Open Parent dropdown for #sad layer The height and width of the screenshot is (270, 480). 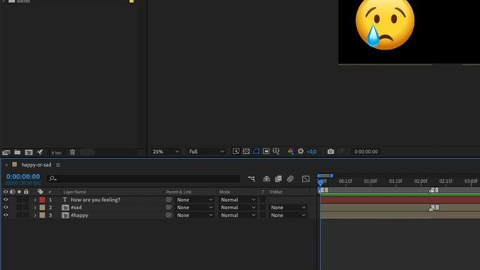click(195, 207)
